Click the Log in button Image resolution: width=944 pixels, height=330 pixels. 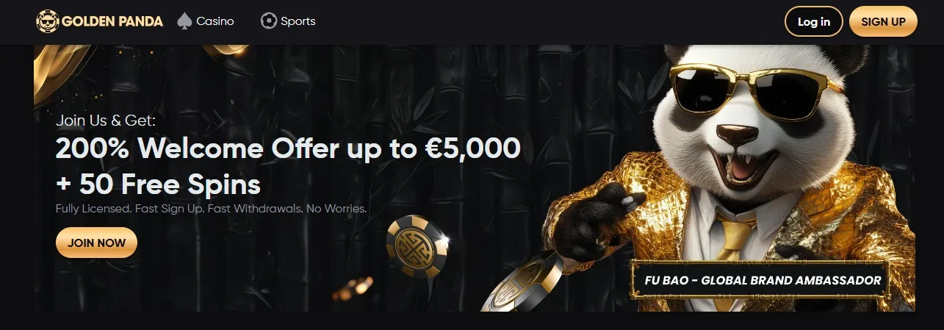(814, 21)
